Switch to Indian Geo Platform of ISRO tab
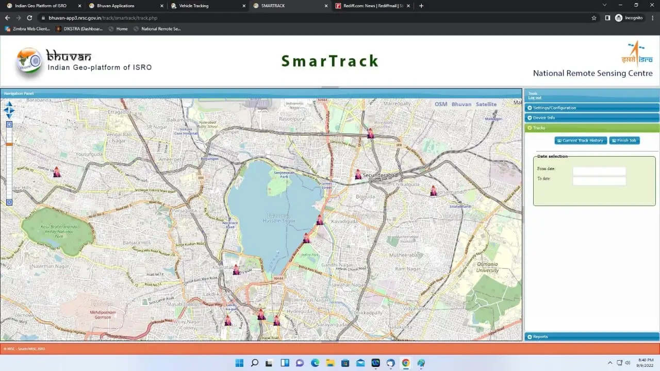 pyautogui.click(x=44, y=6)
